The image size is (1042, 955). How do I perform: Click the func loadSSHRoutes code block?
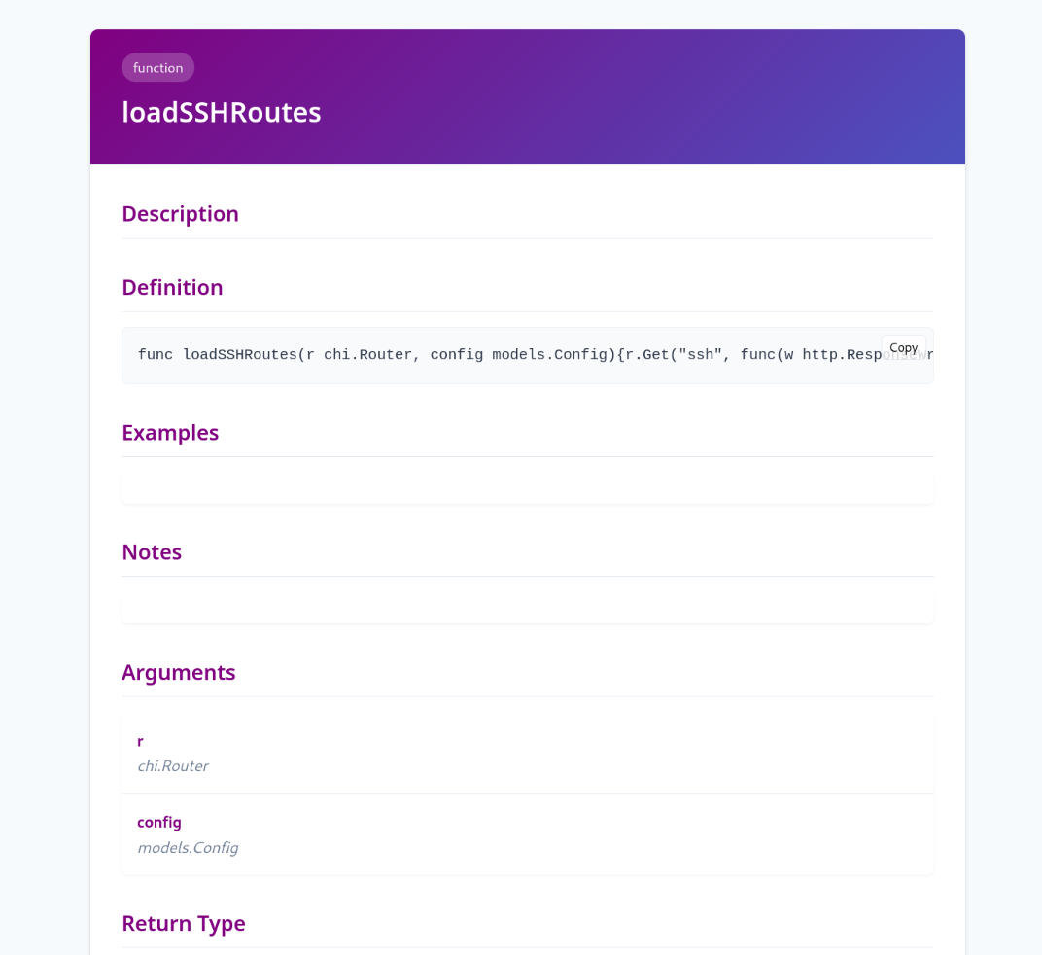528,355
